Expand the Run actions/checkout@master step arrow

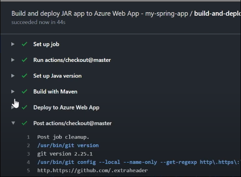point(13,60)
